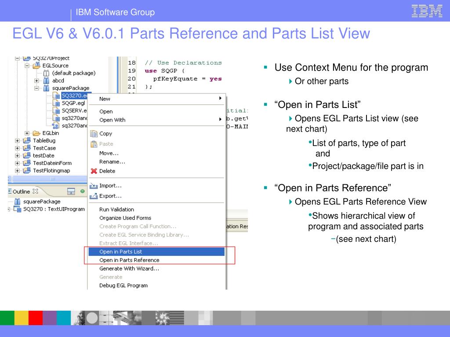Click code line 19 'use SQGP {'

click(165, 71)
